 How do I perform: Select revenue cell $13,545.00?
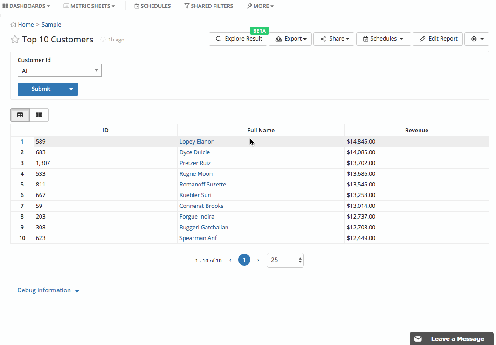tap(417, 185)
